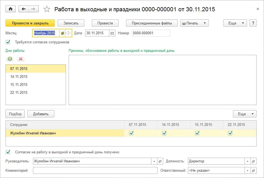Open Присоединенные файлы
The height and width of the screenshot is (178, 264).
pos(152,23)
